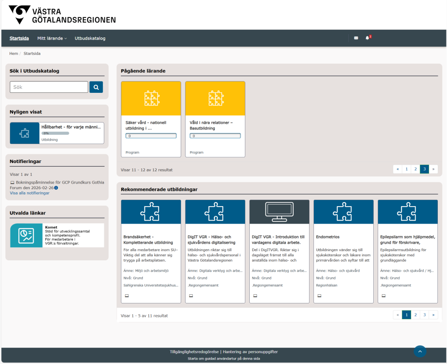447x364 pixels.
Task: Click 'Visar 11 - 12 av 12 resultat' text
Action: pos(147,170)
